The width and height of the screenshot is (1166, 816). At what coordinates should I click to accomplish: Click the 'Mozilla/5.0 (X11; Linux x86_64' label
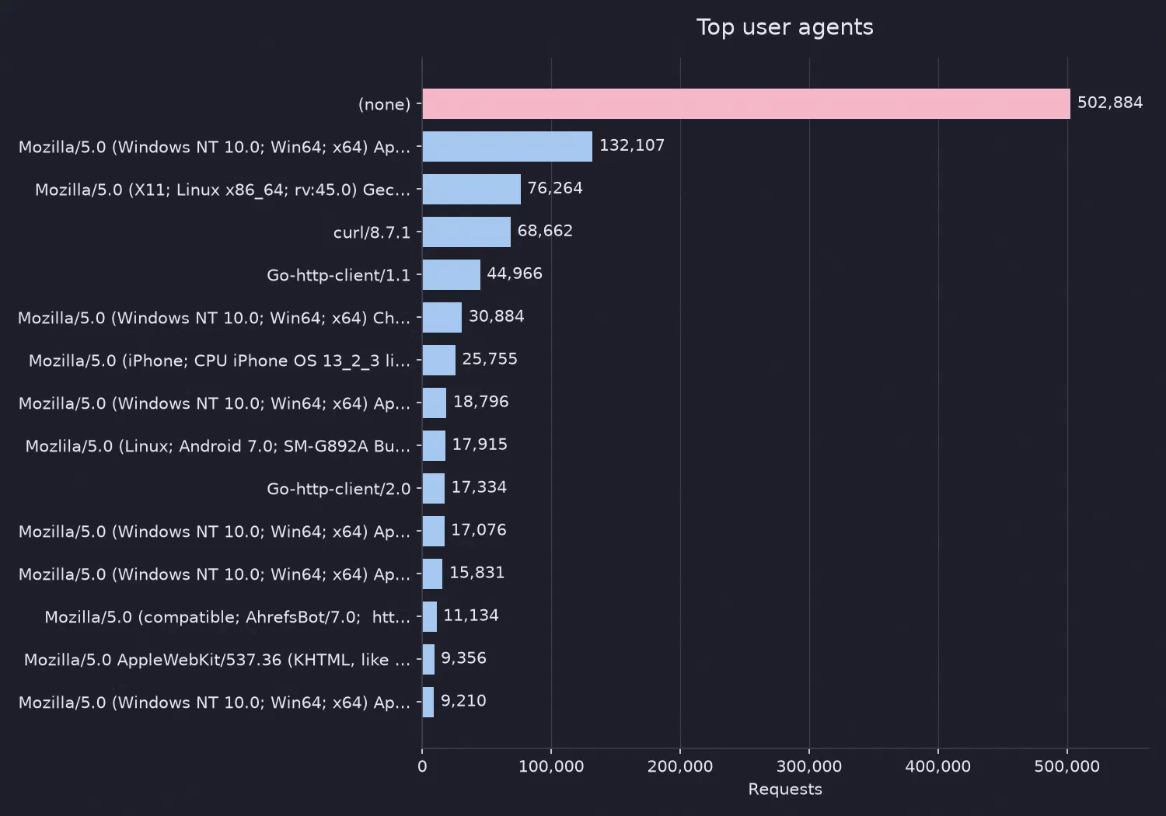click(222, 190)
